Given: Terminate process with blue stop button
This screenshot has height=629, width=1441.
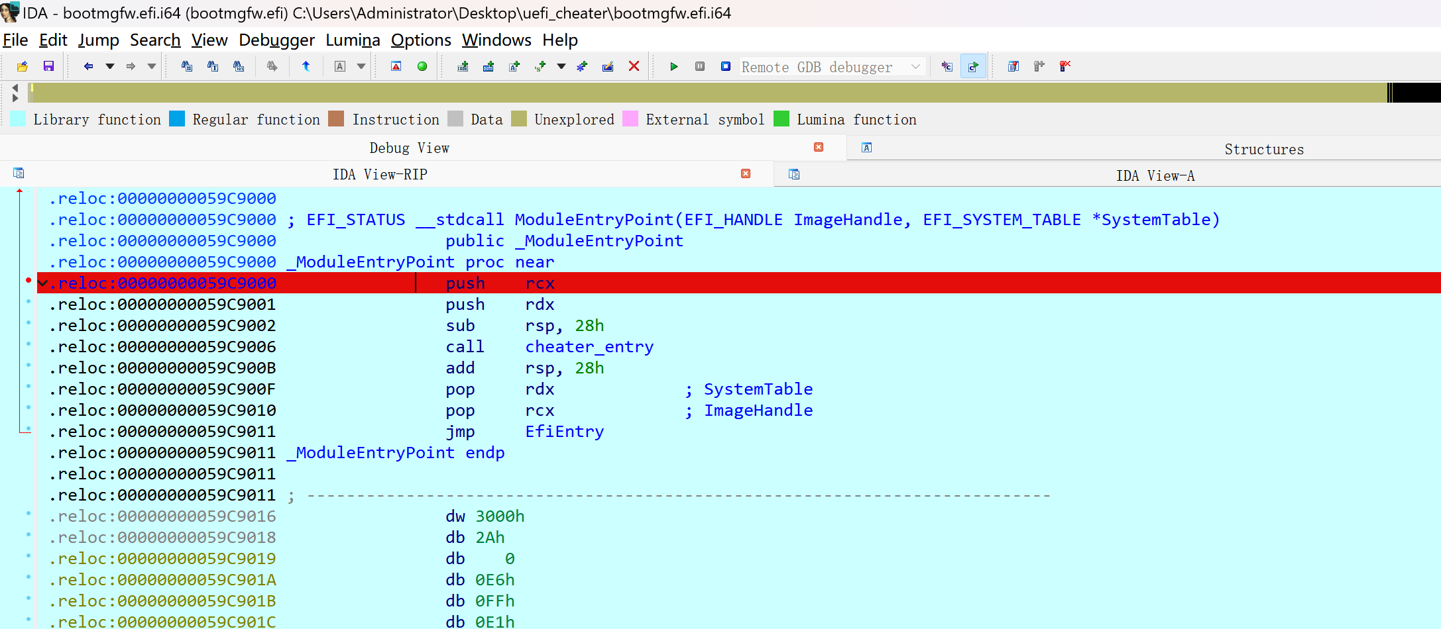Looking at the screenshot, I should point(726,66).
